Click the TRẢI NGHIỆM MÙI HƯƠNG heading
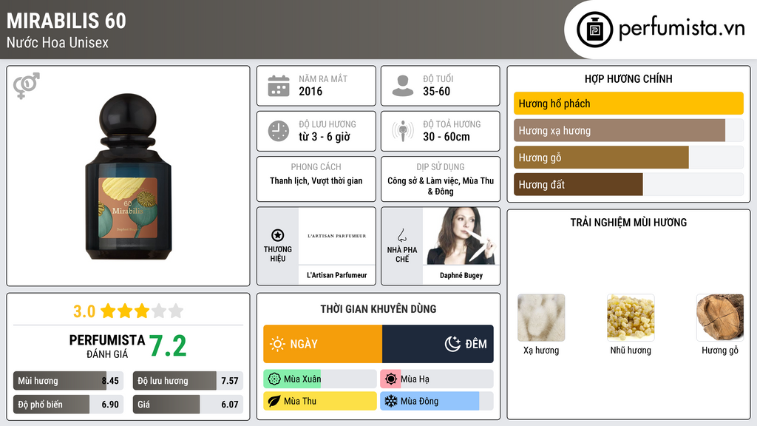Viewport: 757px width, 426px height. pyautogui.click(x=628, y=223)
